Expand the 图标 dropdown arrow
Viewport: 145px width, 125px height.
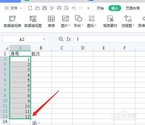(96, 25)
